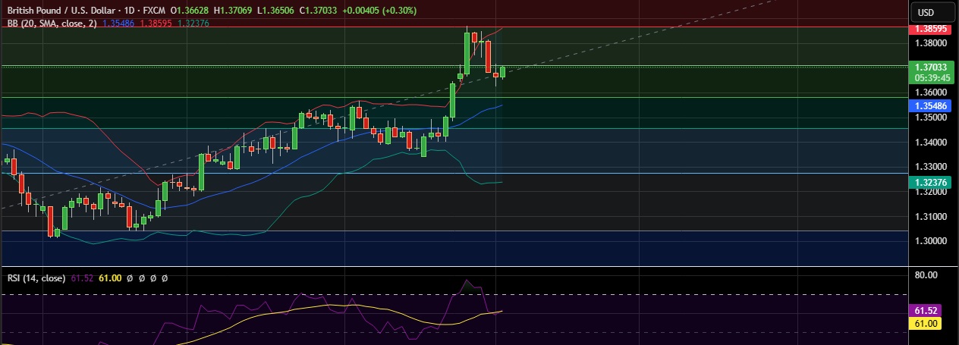This screenshot has height=345, width=959.
Task: Click the blue 1.35486 price scale label
Action: (932, 106)
